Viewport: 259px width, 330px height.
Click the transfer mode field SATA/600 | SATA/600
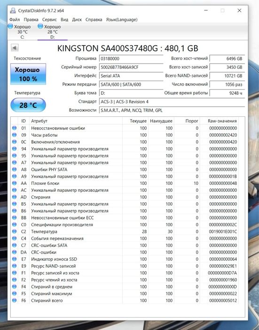point(131,84)
